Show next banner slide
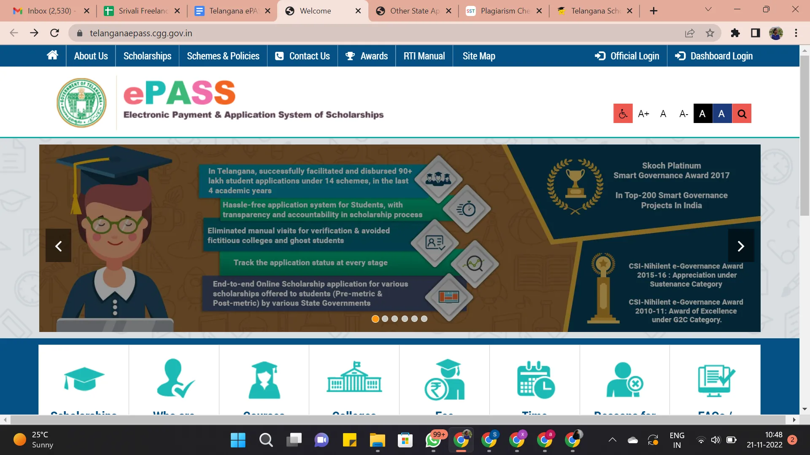The image size is (810, 455). [741, 246]
